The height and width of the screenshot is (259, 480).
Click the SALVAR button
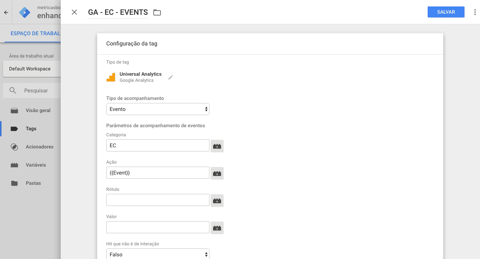pos(446,12)
